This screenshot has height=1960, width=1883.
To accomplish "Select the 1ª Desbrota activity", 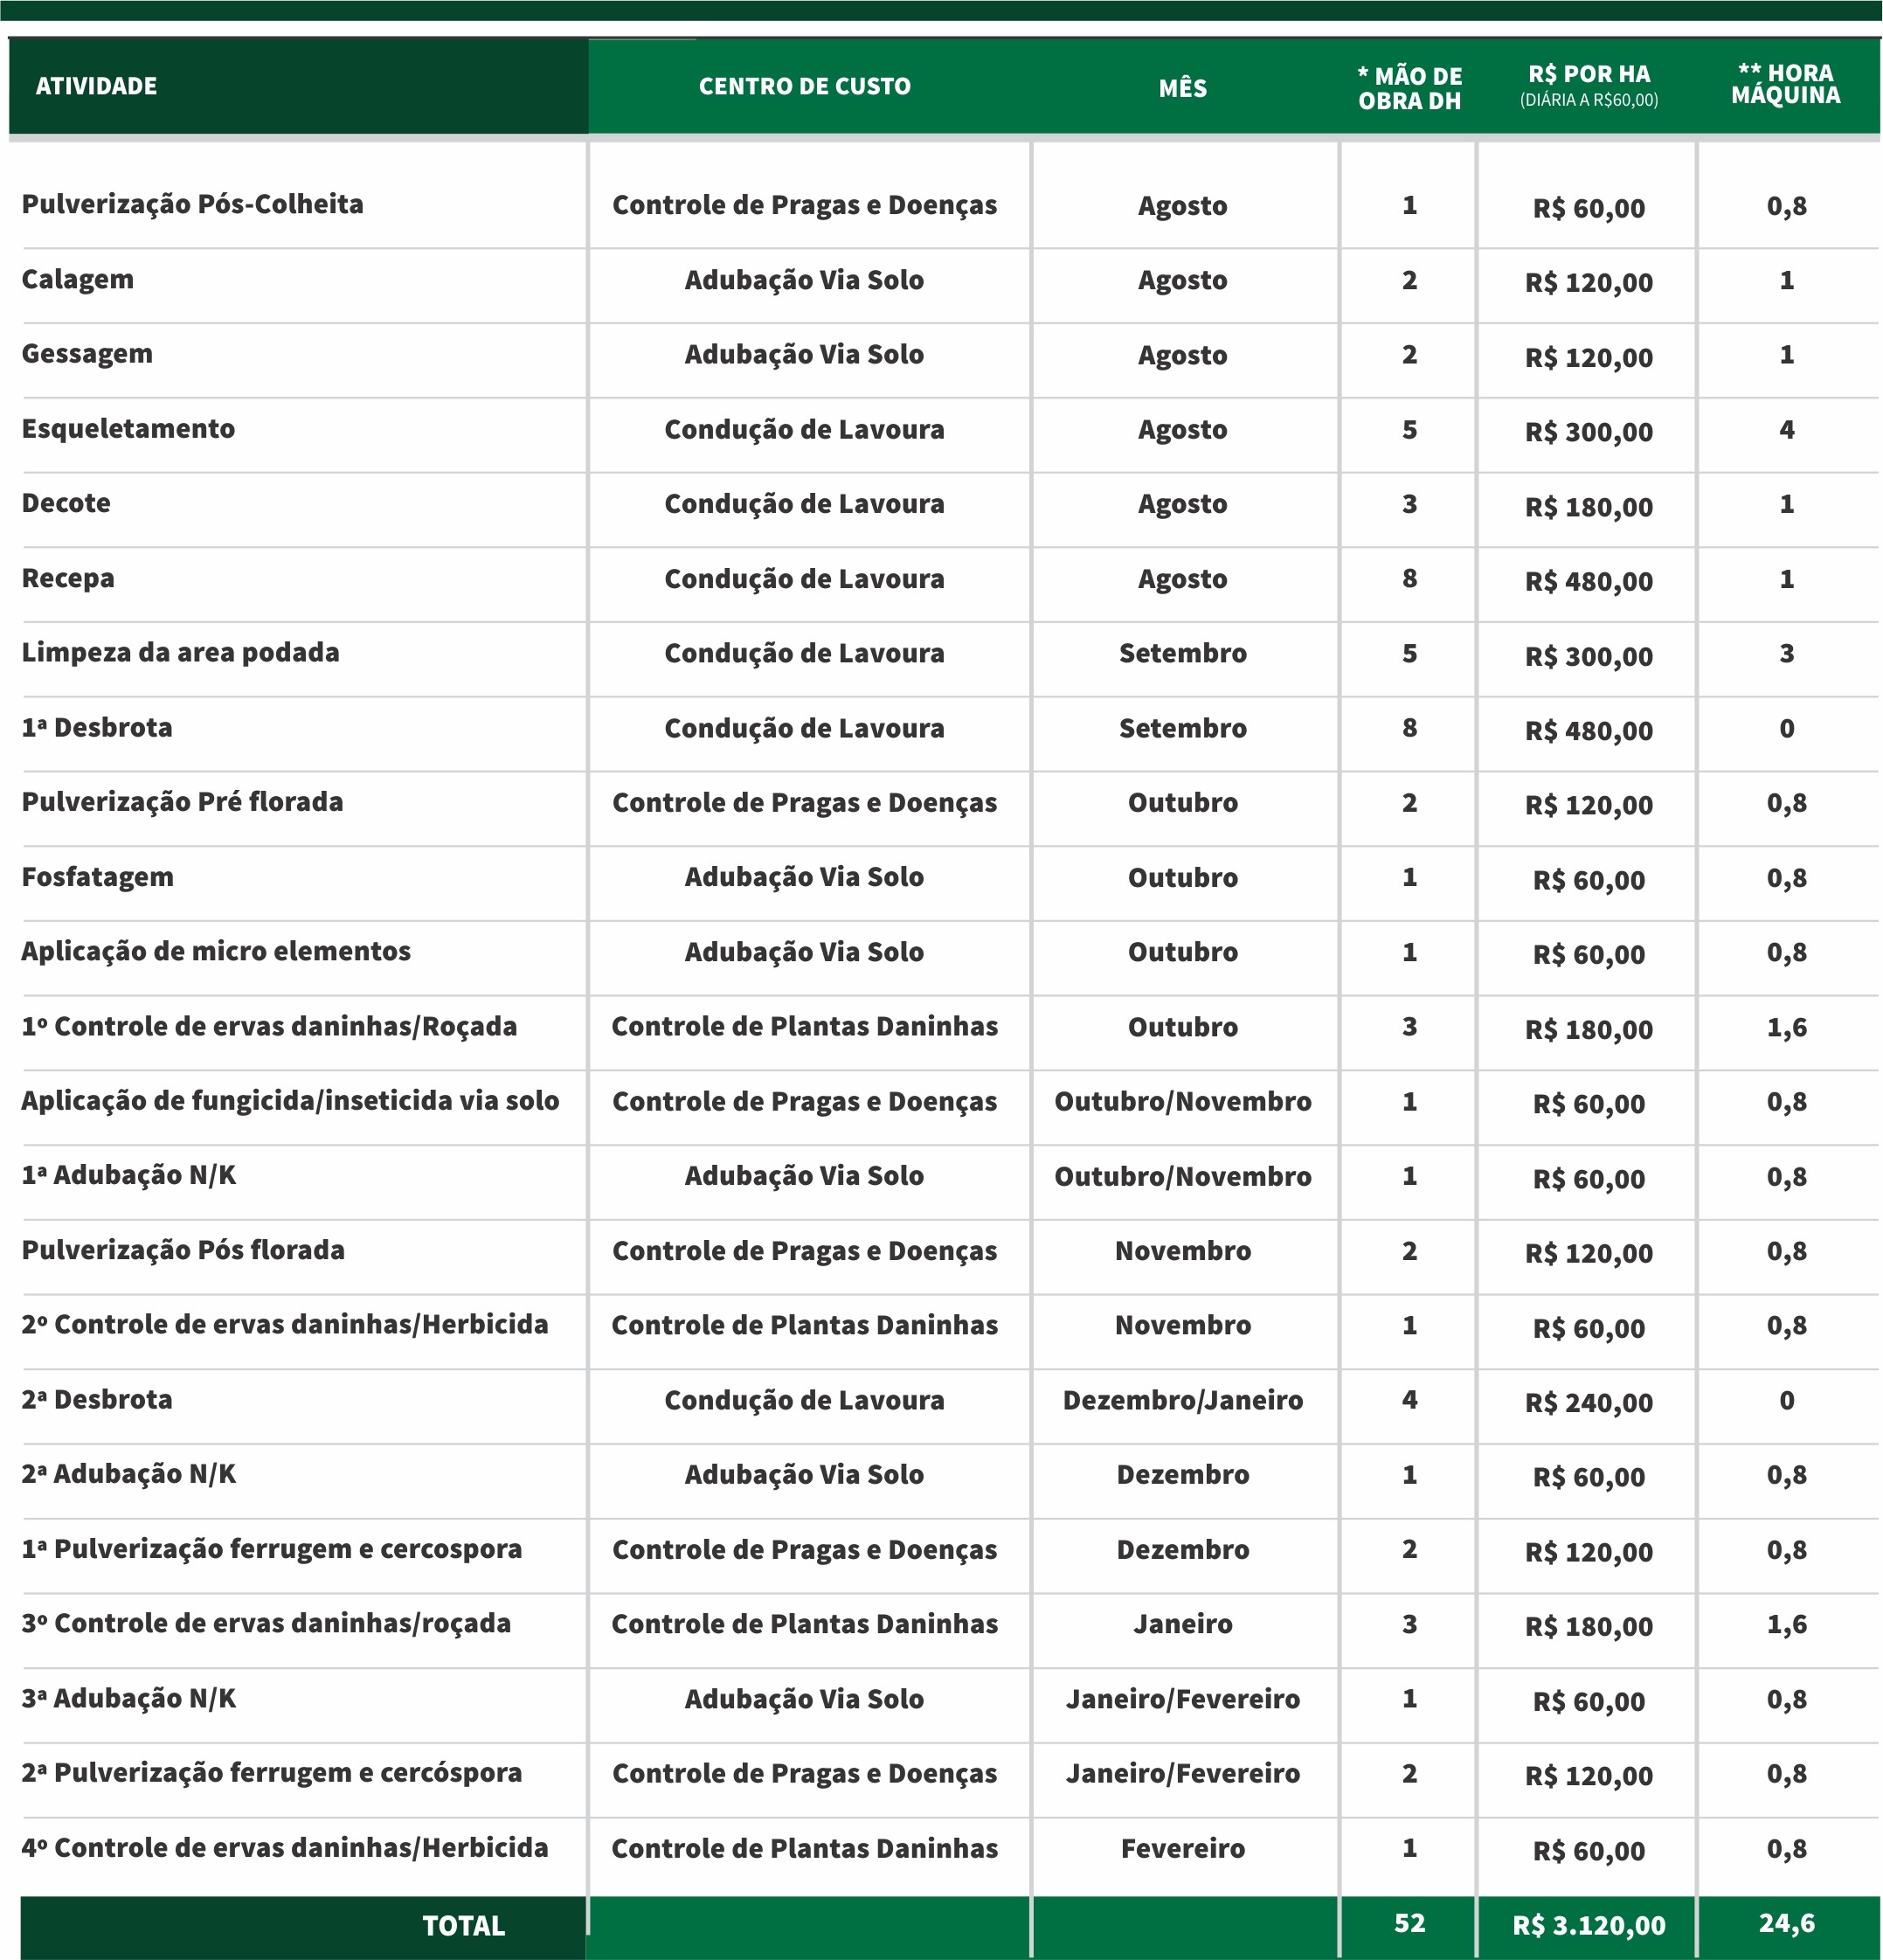I will pyautogui.click(x=97, y=727).
